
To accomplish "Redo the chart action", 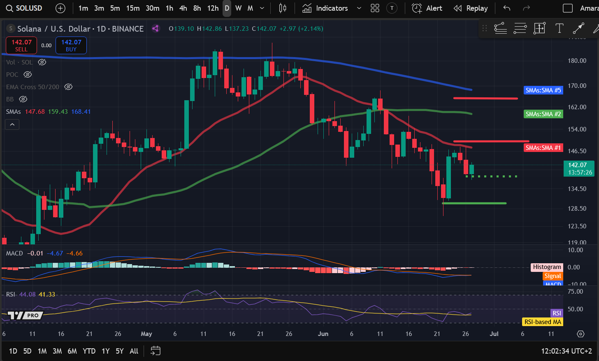I will click(526, 8).
